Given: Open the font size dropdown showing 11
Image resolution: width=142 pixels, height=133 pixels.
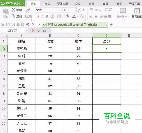Looking at the screenshot, I should coord(75,10).
